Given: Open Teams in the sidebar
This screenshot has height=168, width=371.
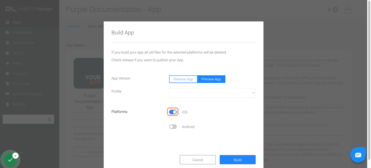Looking at the screenshot, I should [x=18, y=53].
